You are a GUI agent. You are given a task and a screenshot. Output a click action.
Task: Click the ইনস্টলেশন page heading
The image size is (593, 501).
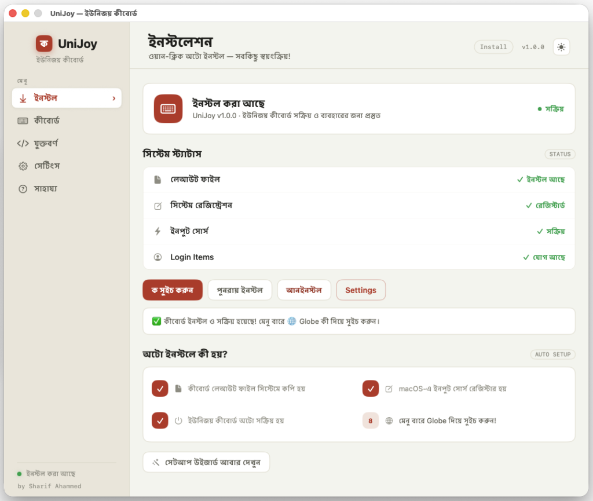[x=181, y=42]
